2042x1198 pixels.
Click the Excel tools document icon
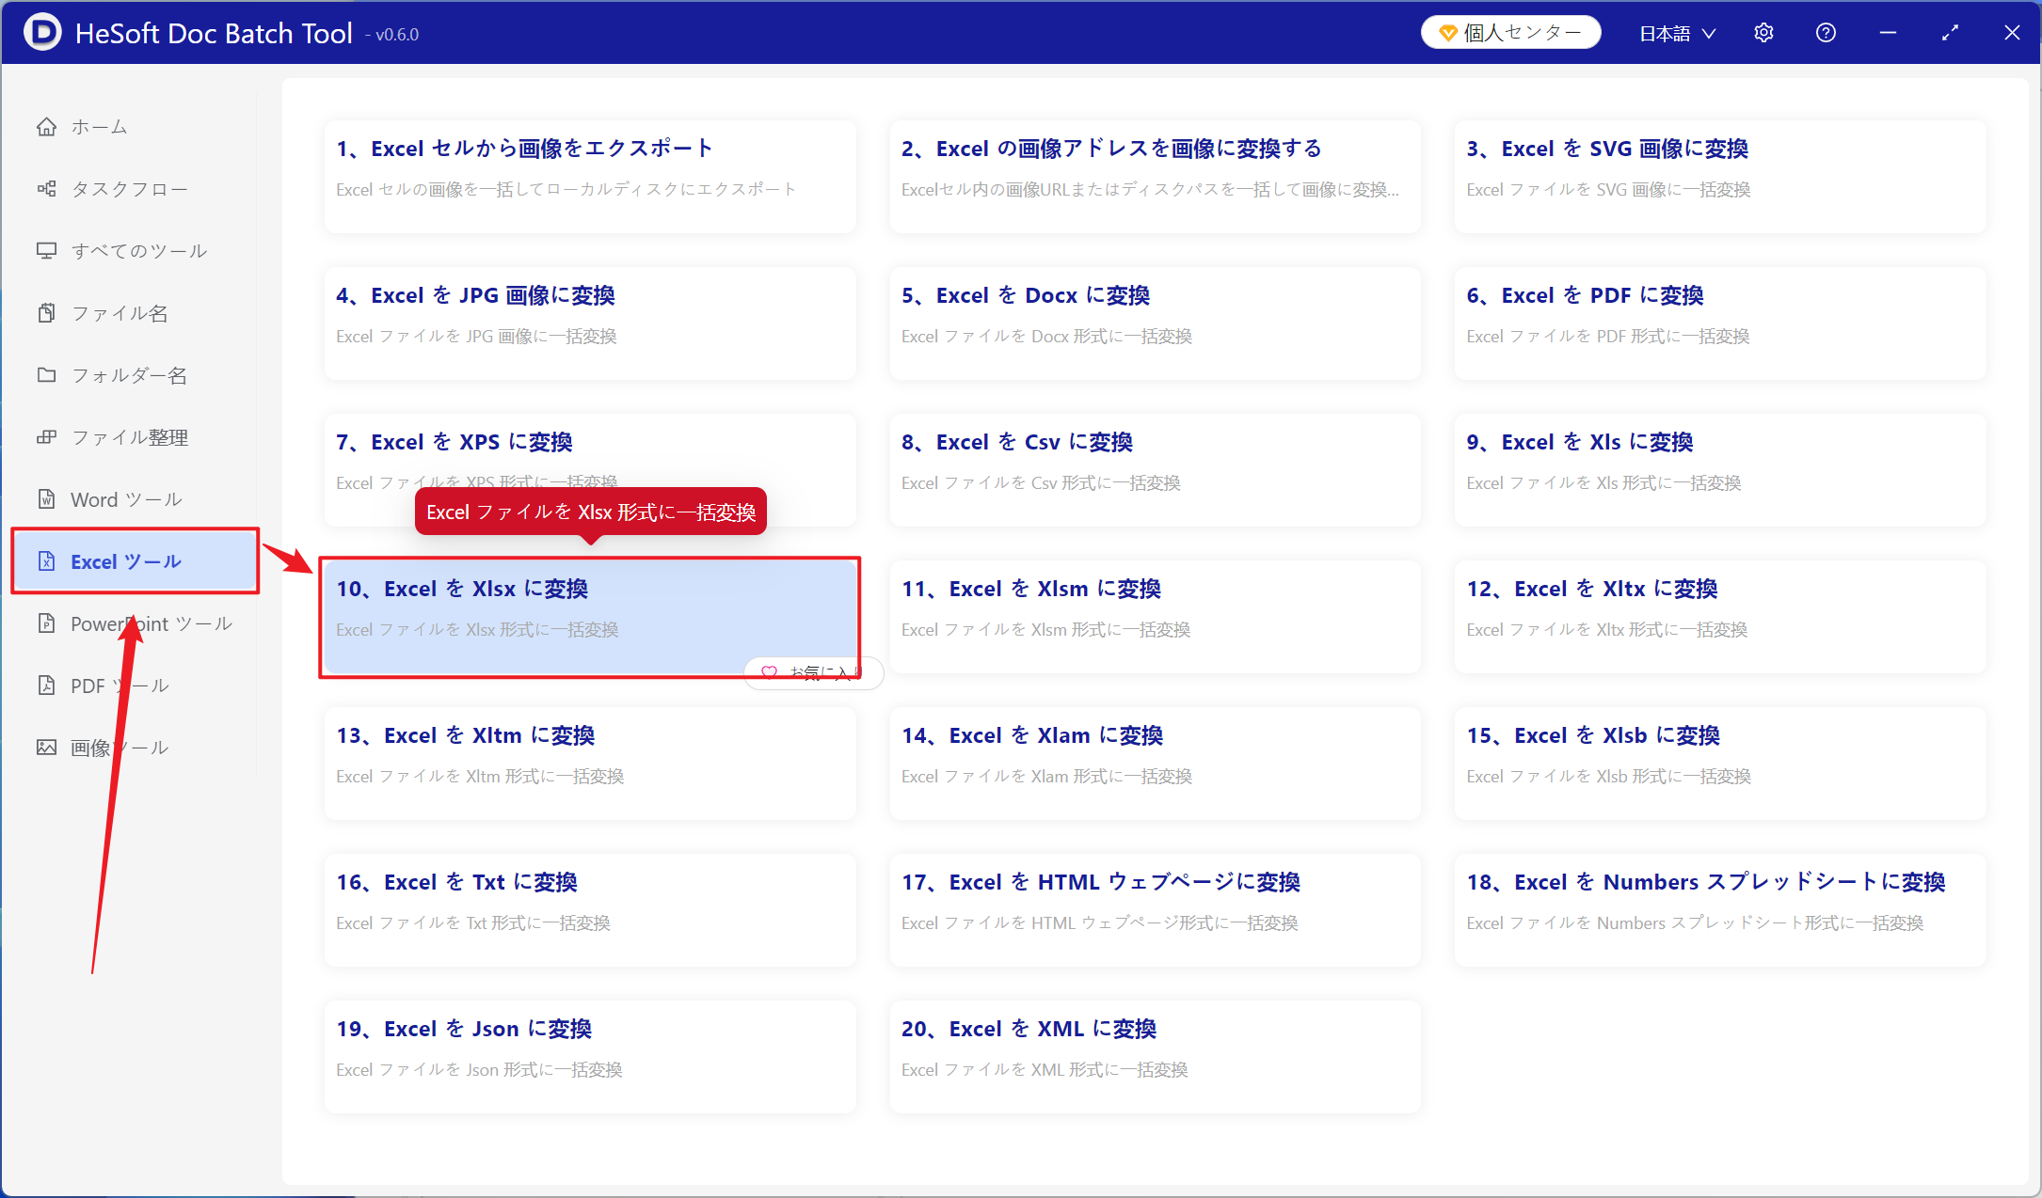click(46, 561)
